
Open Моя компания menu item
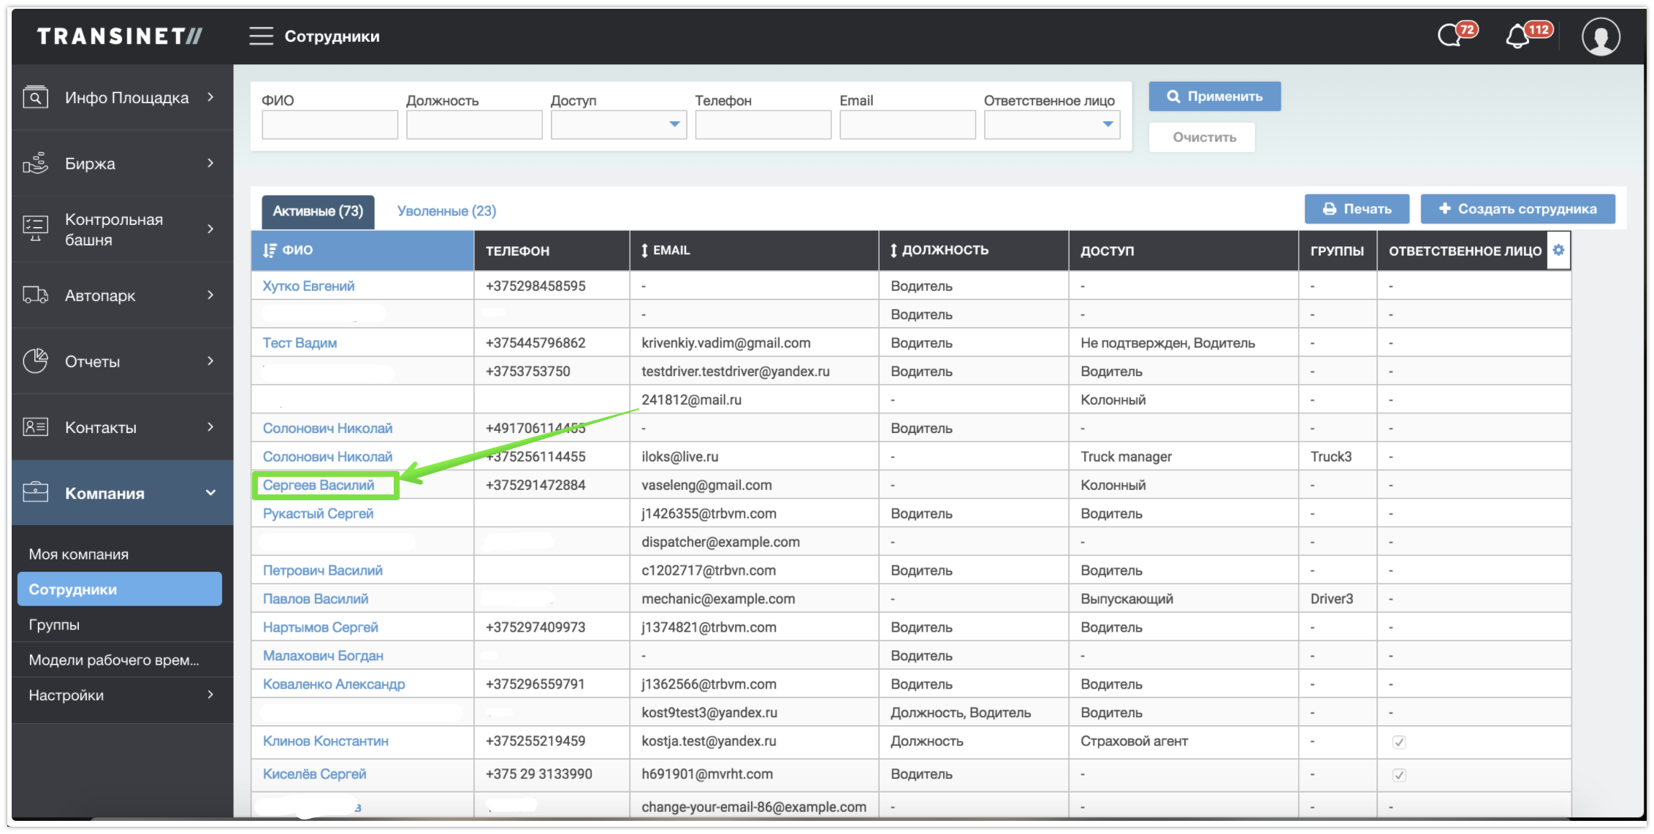(78, 554)
